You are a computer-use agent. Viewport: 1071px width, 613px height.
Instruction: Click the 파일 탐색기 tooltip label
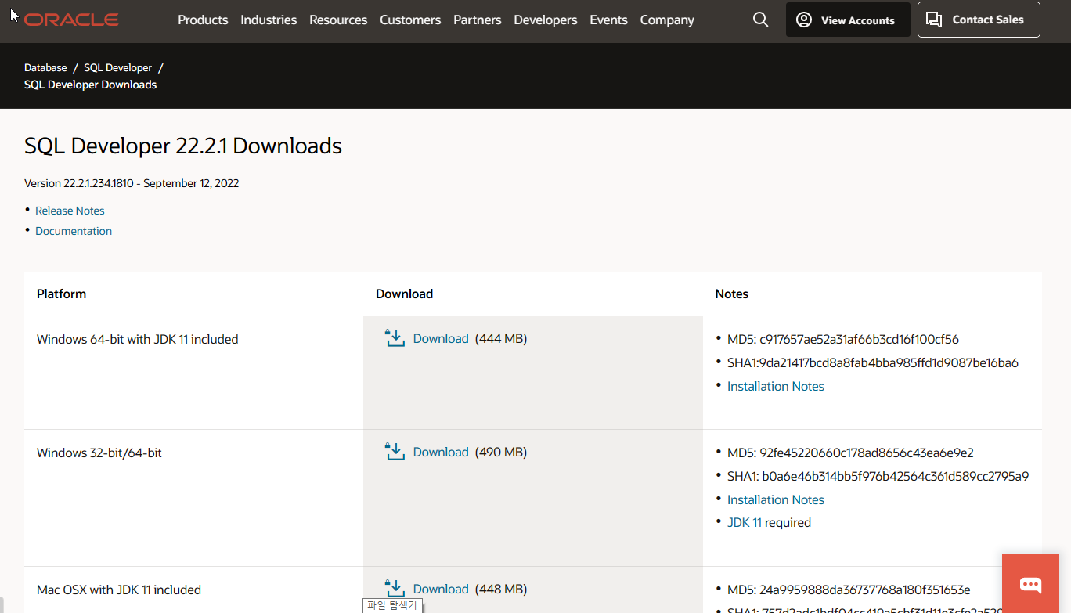(392, 605)
